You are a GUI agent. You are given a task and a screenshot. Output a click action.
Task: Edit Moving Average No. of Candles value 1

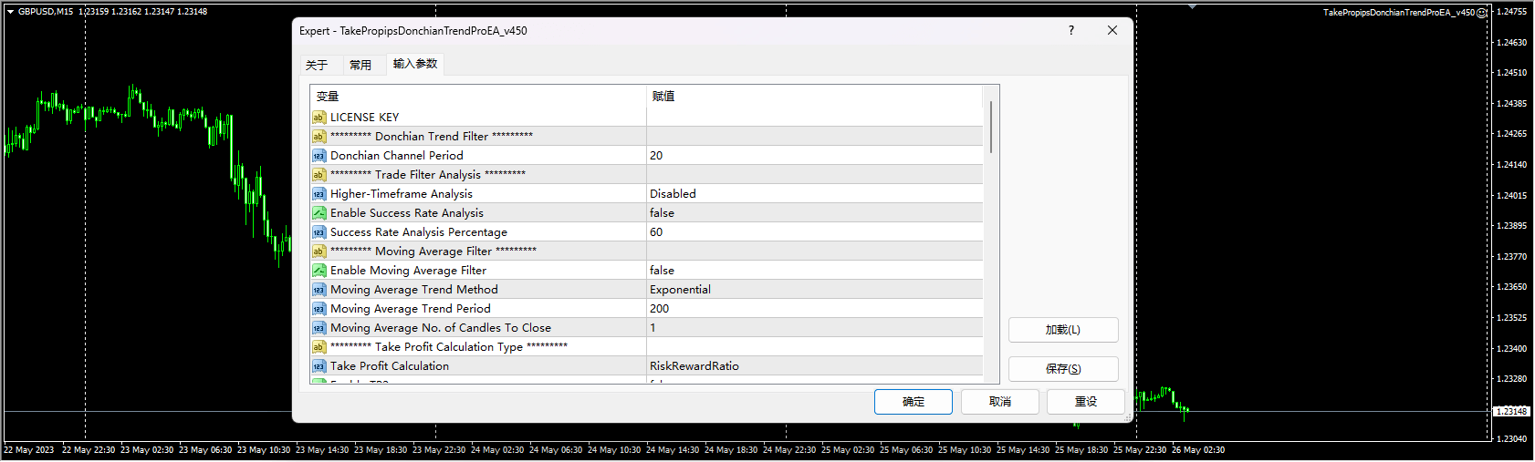[x=815, y=327]
